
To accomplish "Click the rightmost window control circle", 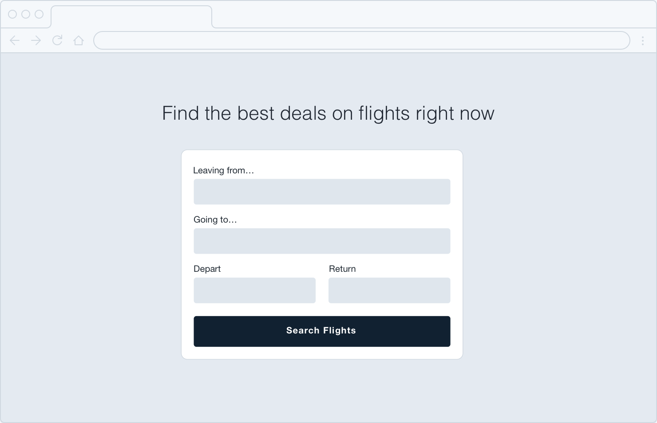I will point(39,14).
